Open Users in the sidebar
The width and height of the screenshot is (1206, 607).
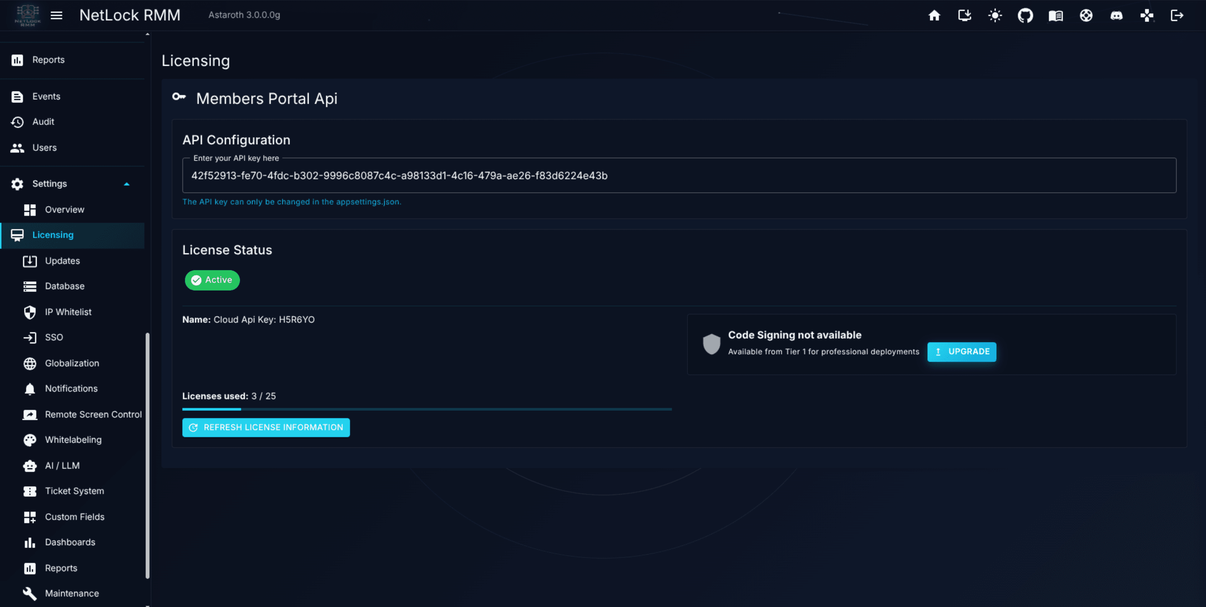click(72, 148)
